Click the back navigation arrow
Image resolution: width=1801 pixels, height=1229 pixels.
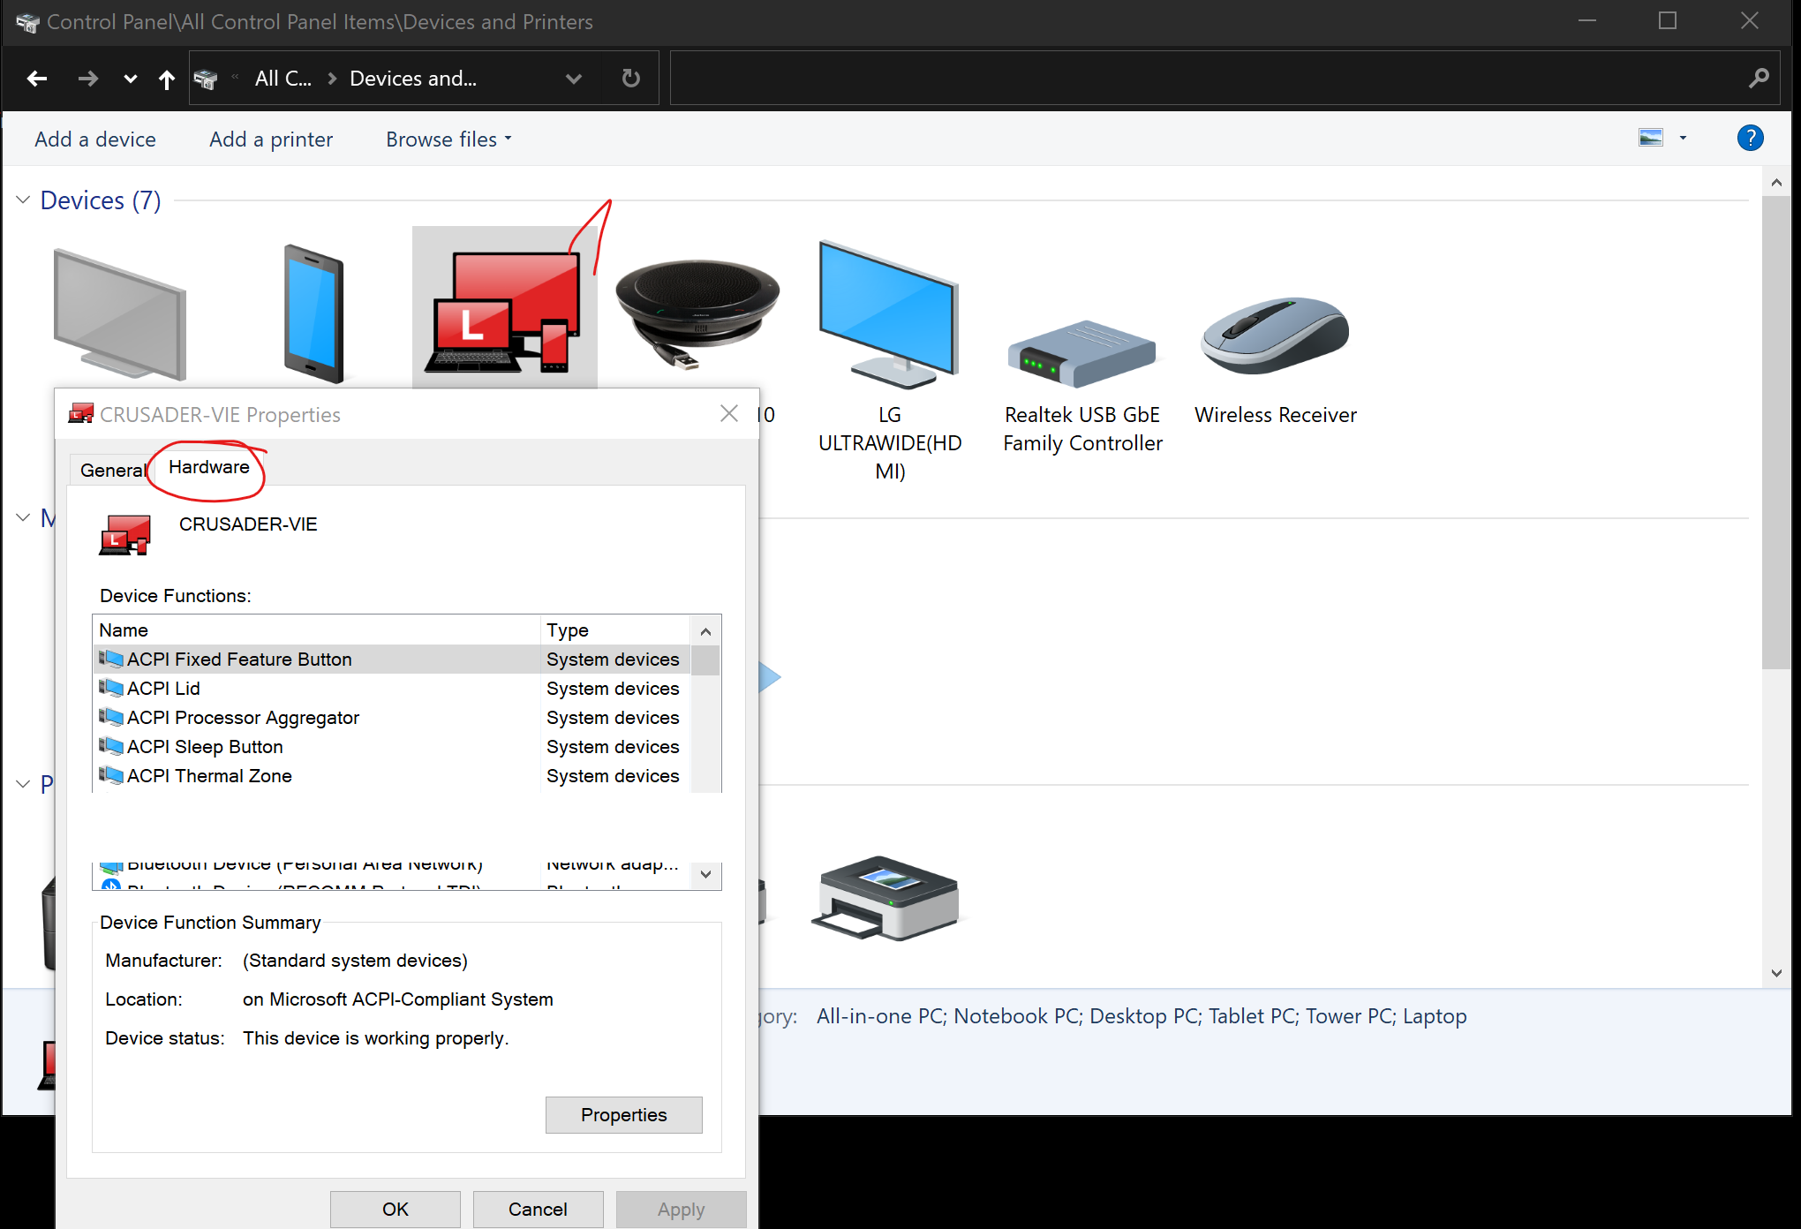click(x=36, y=78)
